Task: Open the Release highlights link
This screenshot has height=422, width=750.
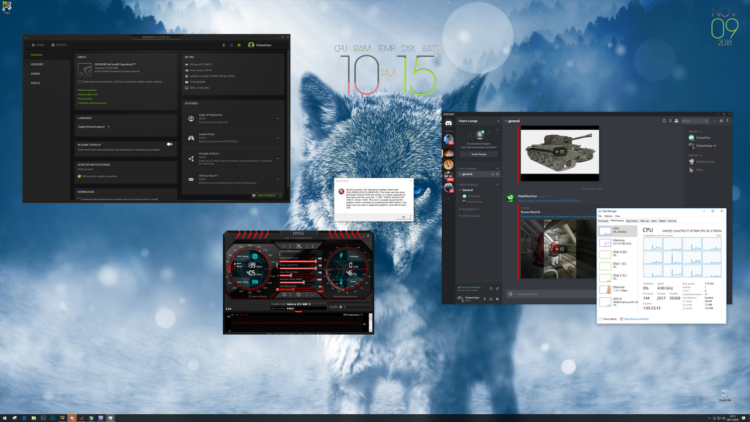Action: coord(87,90)
